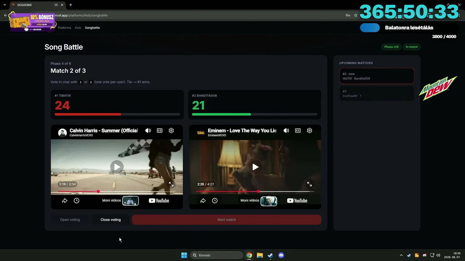The height and width of the screenshot is (261, 465).
Task: Open the network tray icon
Action: [x=432, y=255]
